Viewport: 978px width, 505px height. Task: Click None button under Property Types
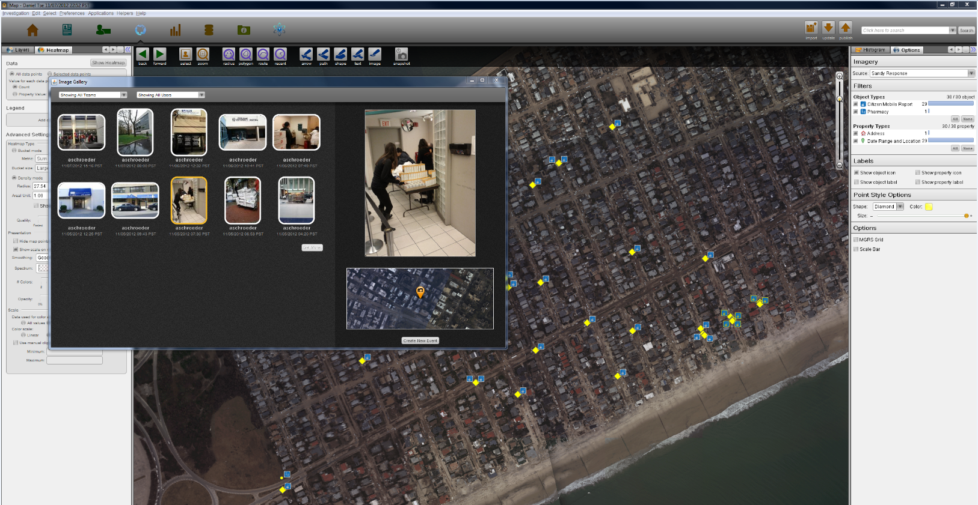[968, 148]
